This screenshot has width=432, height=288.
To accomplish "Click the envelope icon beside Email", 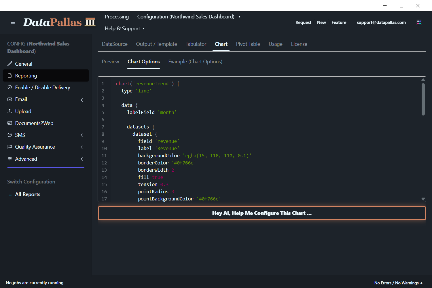I will [x=10, y=99].
